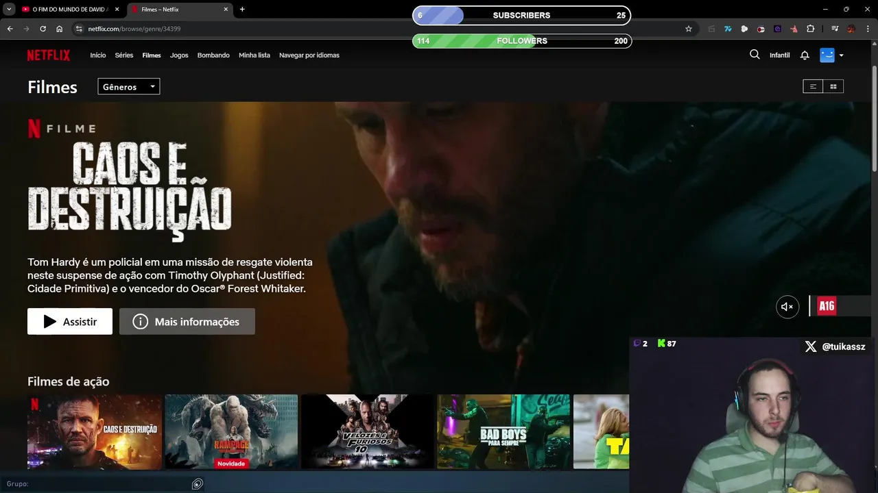The height and width of the screenshot is (493, 878).
Task: Open Rampage movie thumbnail
Action: pos(231,431)
